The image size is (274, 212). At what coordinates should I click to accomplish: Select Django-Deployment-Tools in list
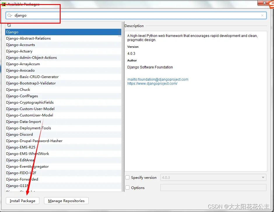[x=29, y=128]
